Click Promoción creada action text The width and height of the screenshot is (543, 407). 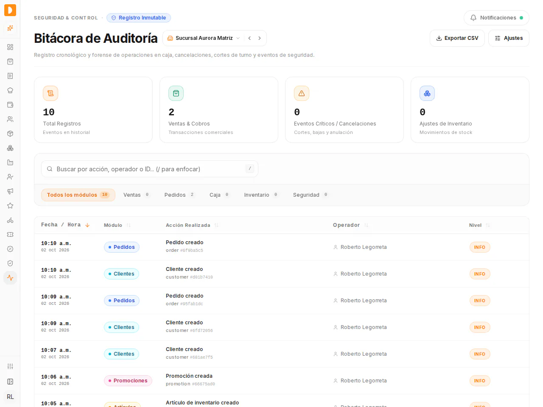[189, 376]
